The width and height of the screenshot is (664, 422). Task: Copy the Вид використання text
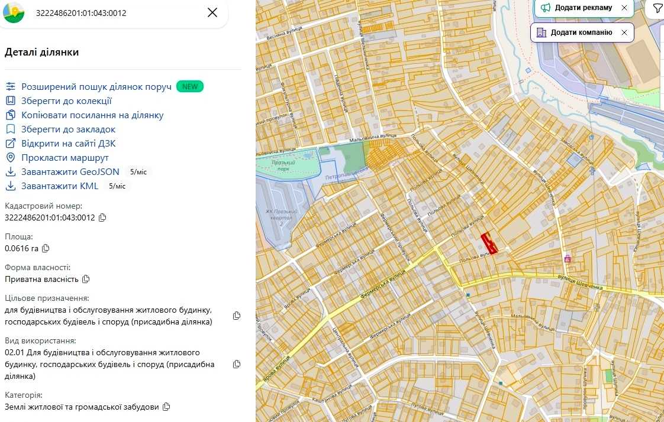(237, 364)
